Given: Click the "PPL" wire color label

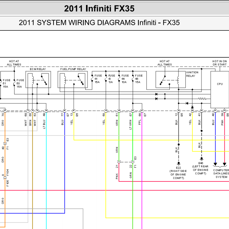Looking at the screenshot, I should pyautogui.click(x=140, y=122).
